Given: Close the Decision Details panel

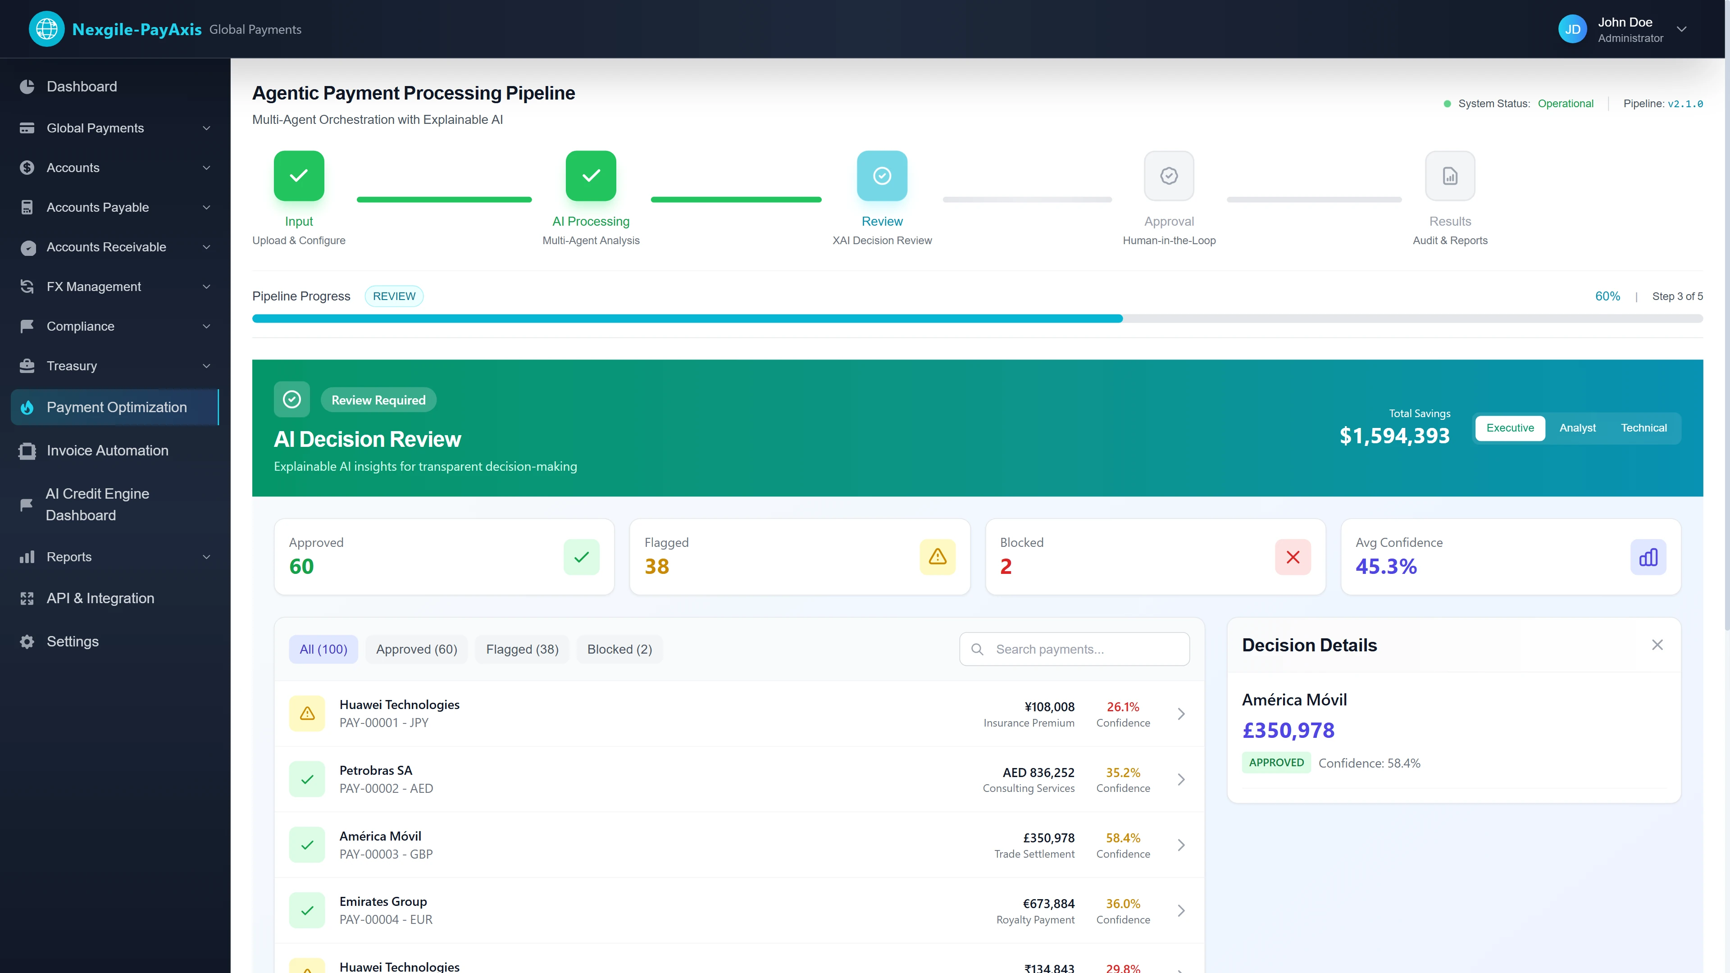Looking at the screenshot, I should pyautogui.click(x=1657, y=644).
